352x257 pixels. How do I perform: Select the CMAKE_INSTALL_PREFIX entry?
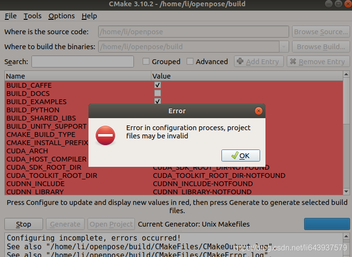[x=47, y=143]
